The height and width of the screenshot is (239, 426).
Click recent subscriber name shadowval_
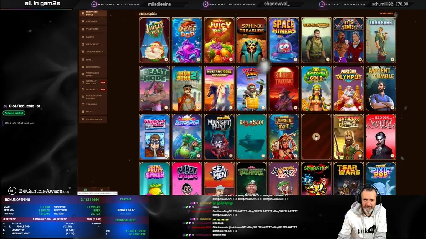(x=277, y=4)
